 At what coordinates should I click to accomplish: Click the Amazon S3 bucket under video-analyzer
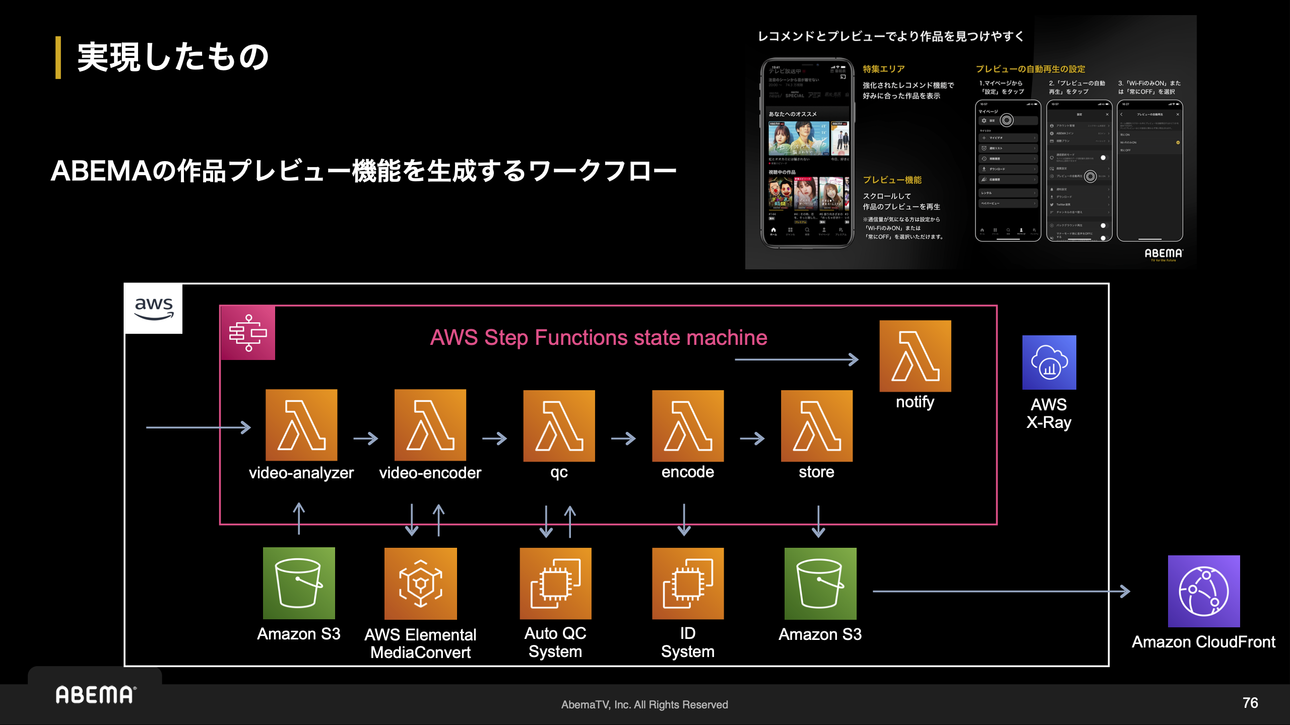coord(299,583)
